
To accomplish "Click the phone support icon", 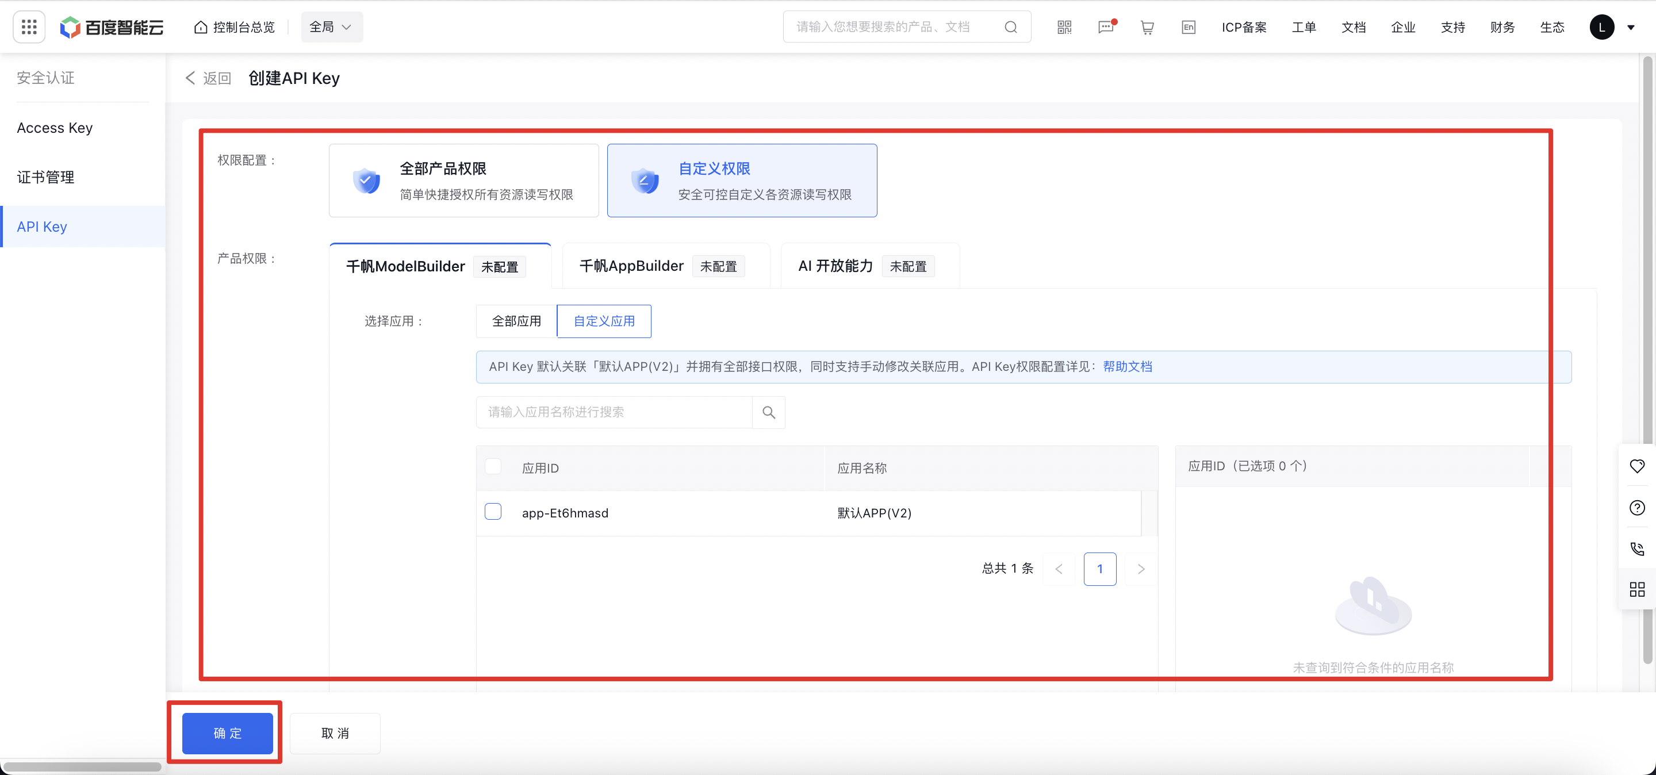I will [1636, 549].
